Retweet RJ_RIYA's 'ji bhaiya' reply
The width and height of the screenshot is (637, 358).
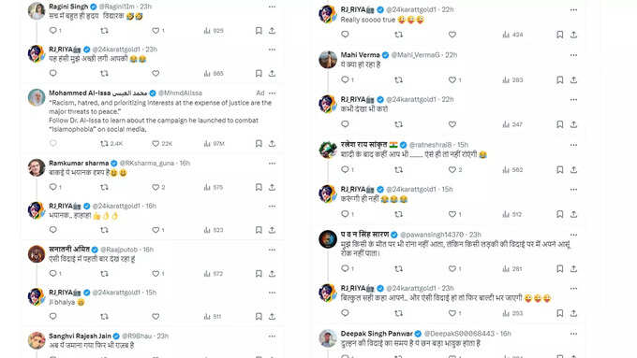coord(104,316)
